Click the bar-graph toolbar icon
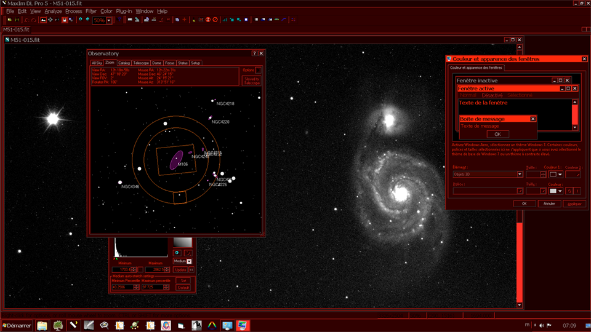The width and height of the screenshot is (591, 332). pos(225,20)
